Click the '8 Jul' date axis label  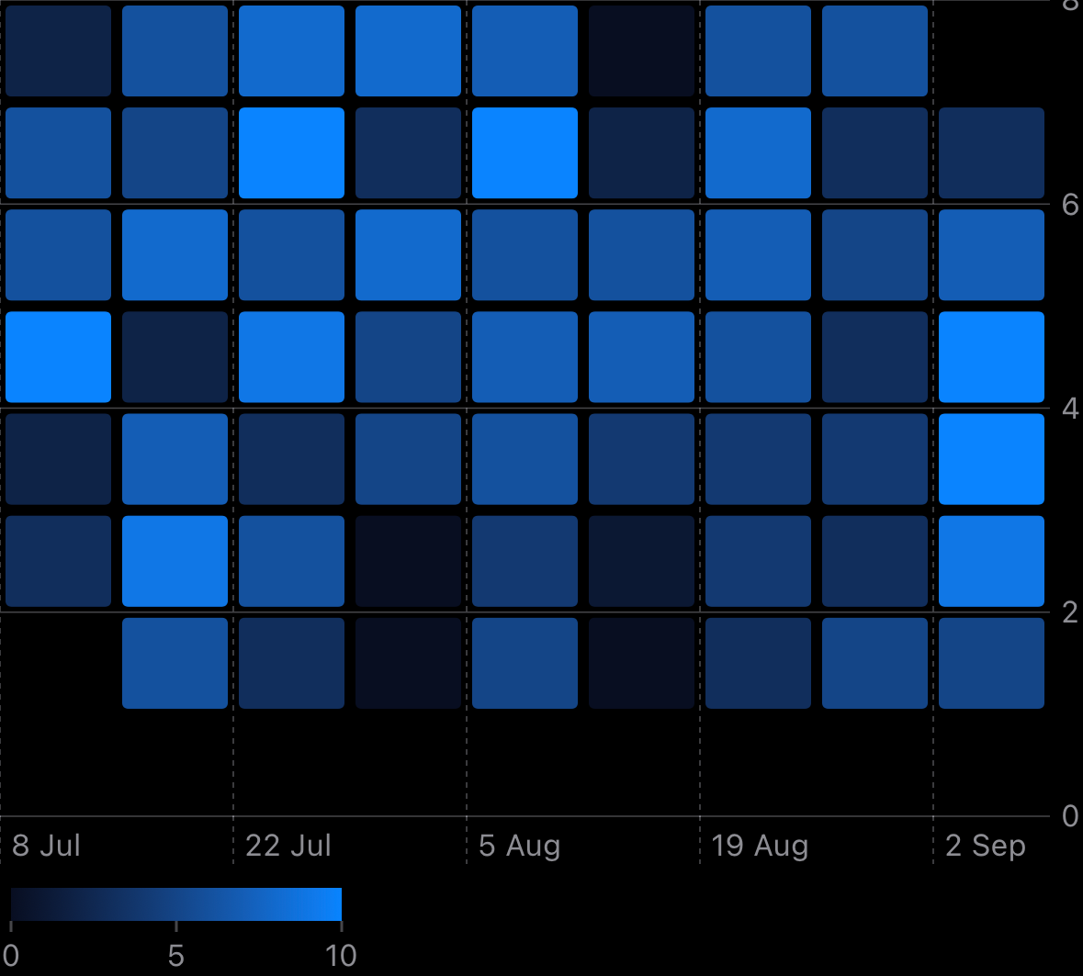point(46,846)
